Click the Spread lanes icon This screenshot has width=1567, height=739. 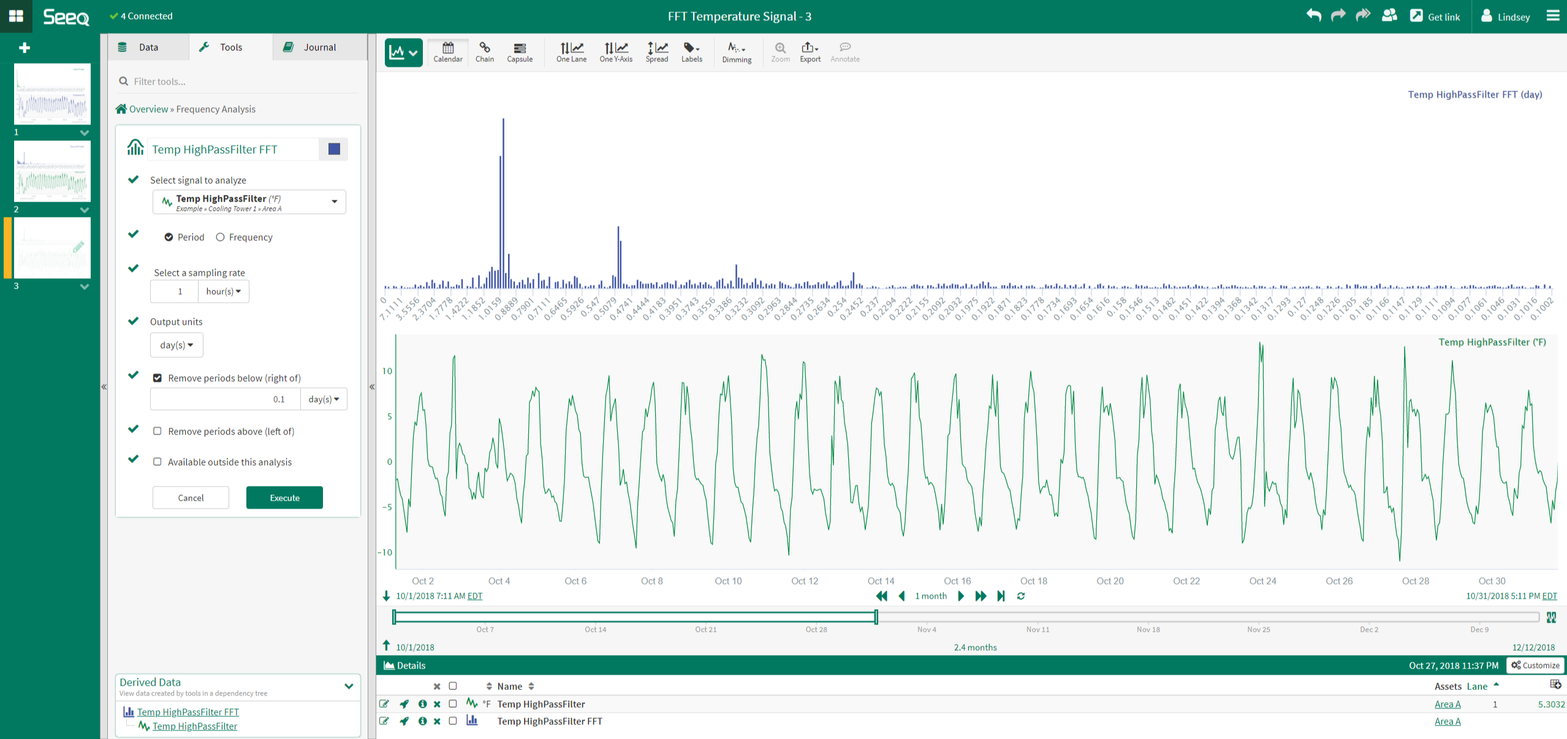[x=656, y=51]
